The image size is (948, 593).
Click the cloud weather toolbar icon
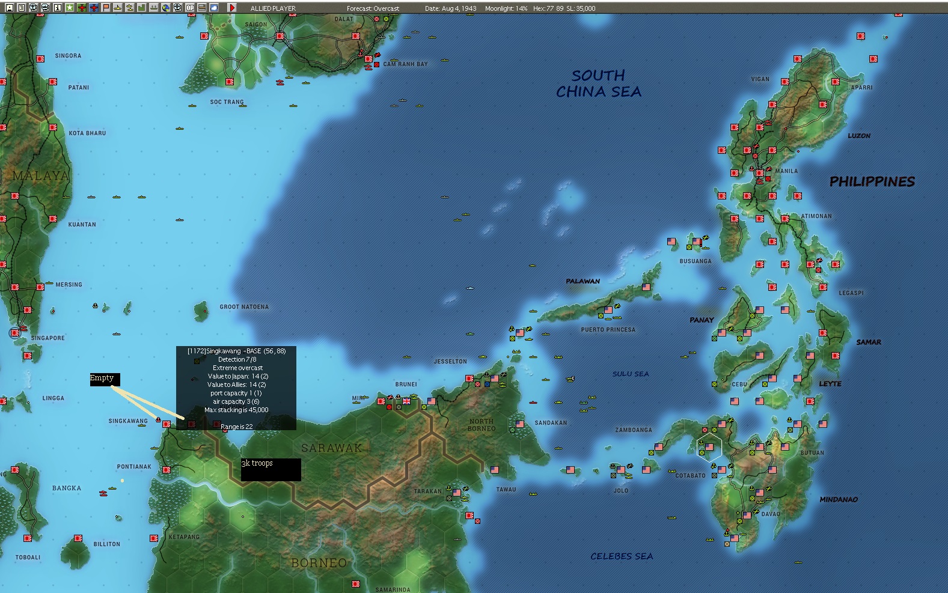click(214, 8)
